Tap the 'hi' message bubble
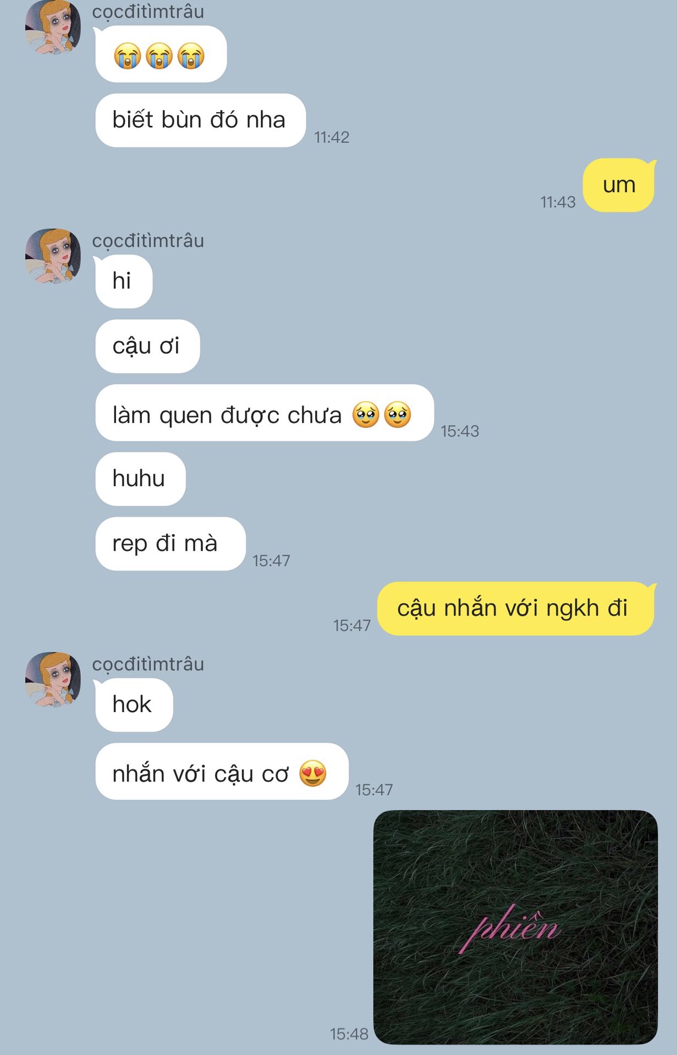The image size is (677, 1055). [123, 281]
